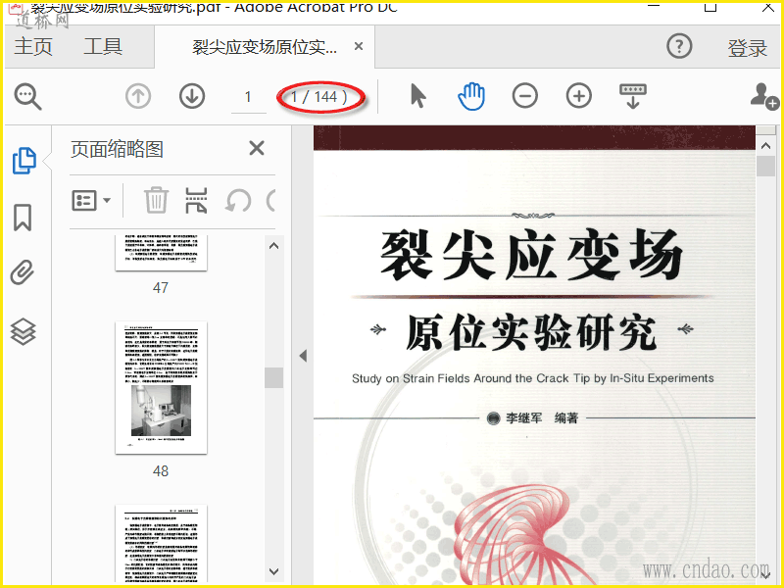Image resolution: width=784 pixels, height=588 pixels.
Task: Click the share with others person icon
Action: coord(764,96)
